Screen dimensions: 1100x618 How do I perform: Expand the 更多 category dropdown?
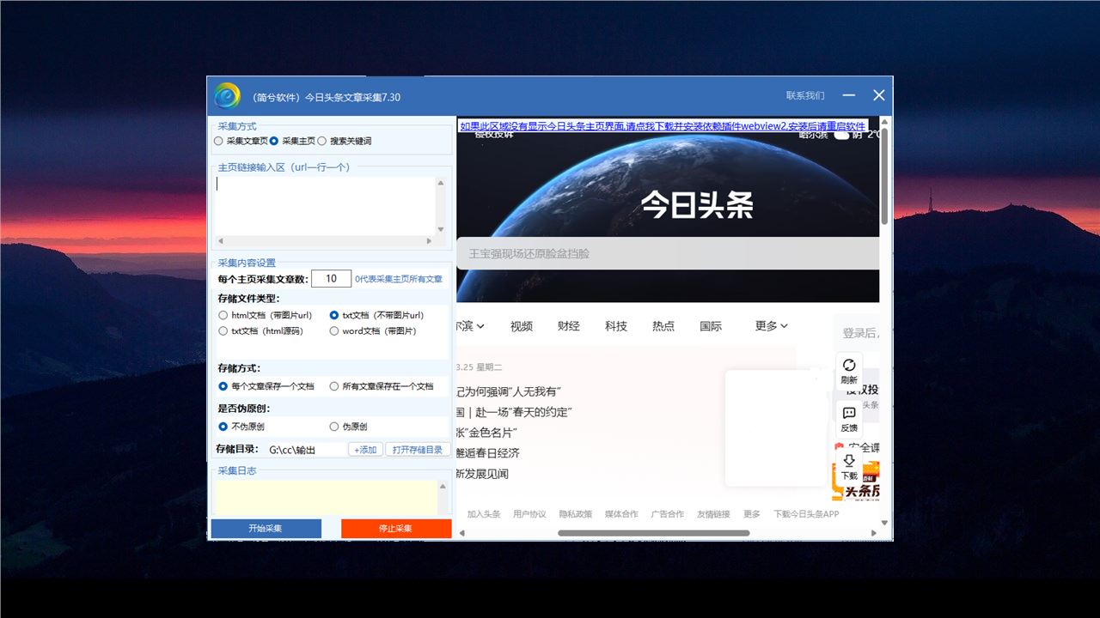(771, 326)
